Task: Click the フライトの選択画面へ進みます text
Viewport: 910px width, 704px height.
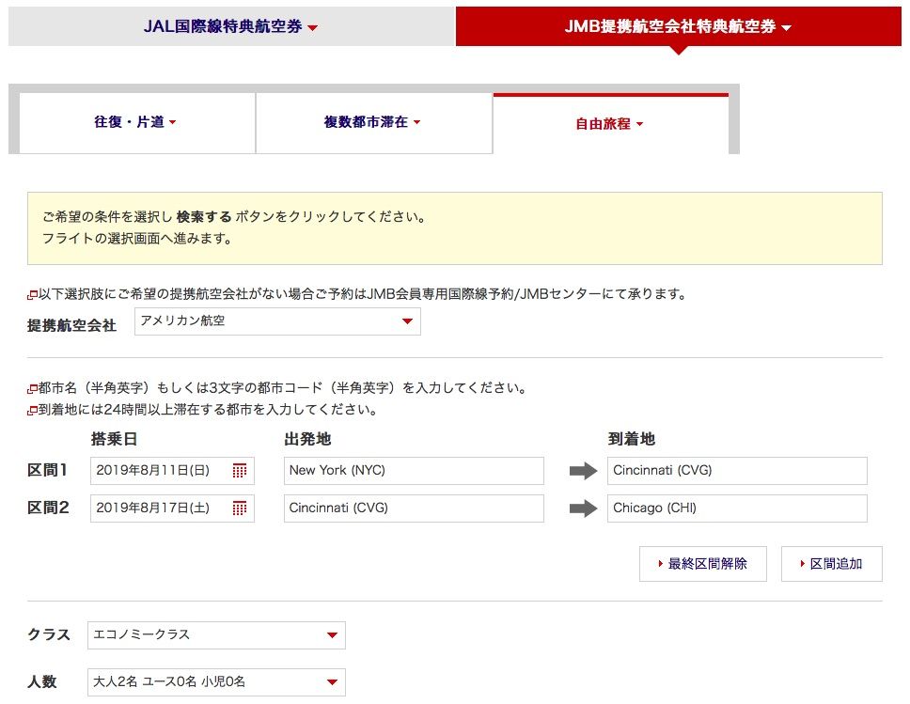Action: coord(137,239)
